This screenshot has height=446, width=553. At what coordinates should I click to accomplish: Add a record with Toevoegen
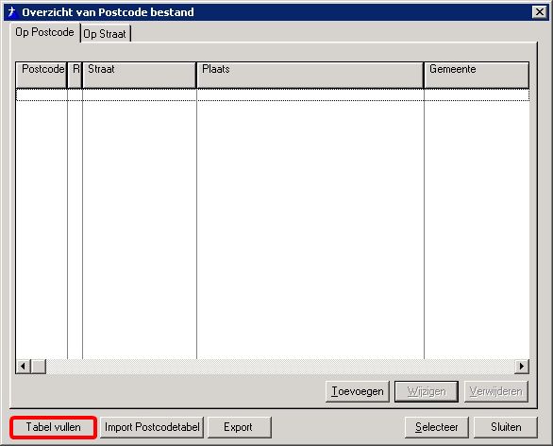(x=358, y=391)
